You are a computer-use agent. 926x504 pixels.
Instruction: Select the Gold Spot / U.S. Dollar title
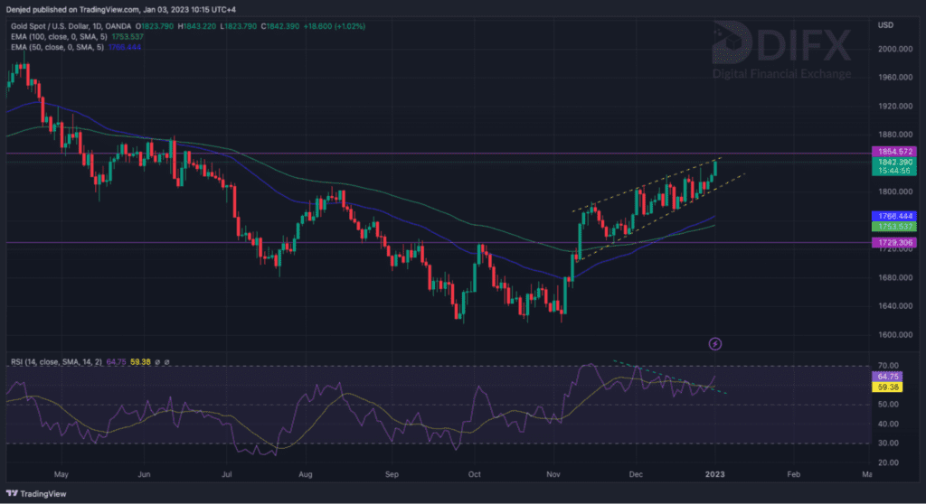[x=52, y=24]
